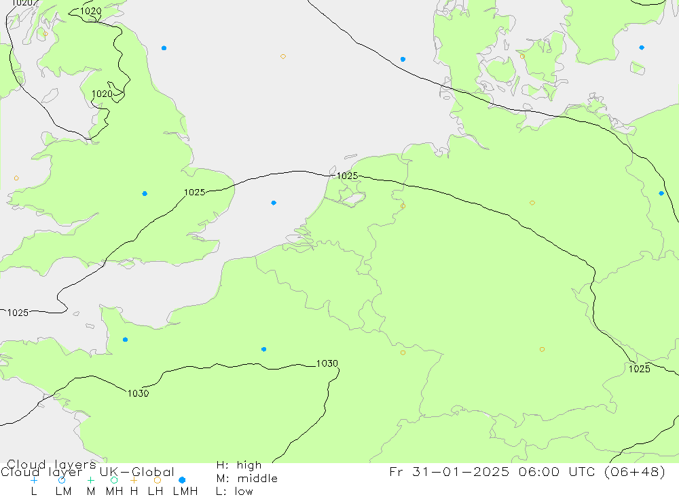Image resolution: width=679 pixels, height=497 pixels.
Task: Click 1025 isobar label in western English Channel
Action: 18,313
